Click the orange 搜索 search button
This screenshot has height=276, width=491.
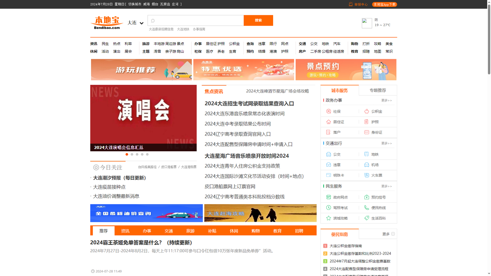[x=258, y=20]
